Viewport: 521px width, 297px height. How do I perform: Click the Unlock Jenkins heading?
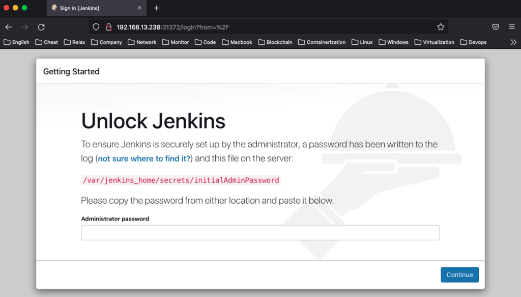point(153,121)
